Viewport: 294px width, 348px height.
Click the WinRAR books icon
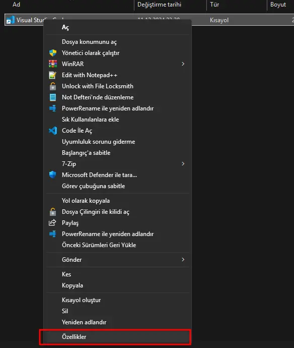(53, 64)
